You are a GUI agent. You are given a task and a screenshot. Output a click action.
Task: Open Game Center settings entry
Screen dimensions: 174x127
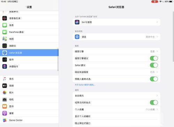coord(29,120)
